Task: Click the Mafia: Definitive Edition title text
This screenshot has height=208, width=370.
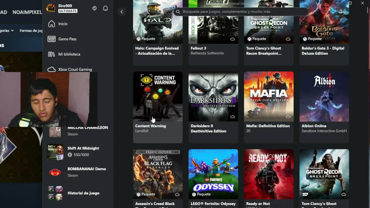Action: (x=268, y=126)
